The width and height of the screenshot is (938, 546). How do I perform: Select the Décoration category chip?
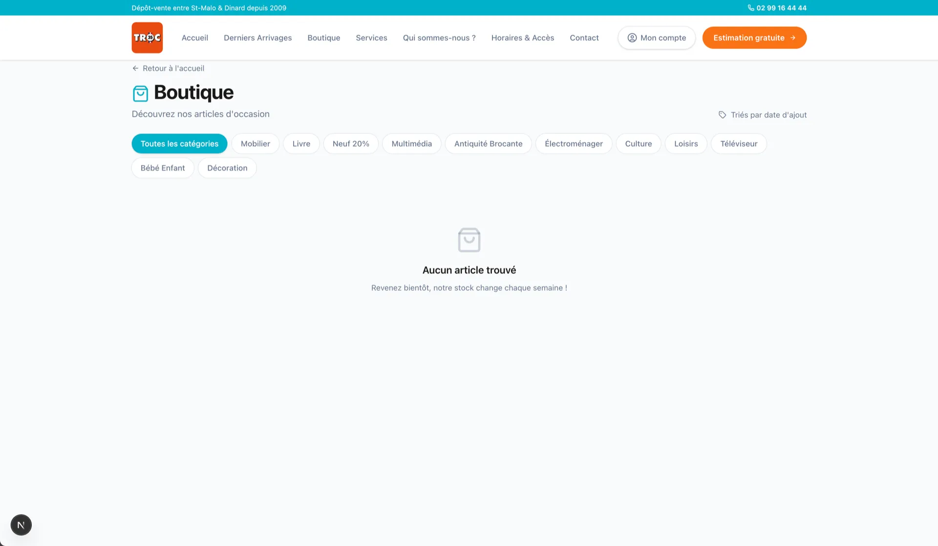(x=227, y=168)
